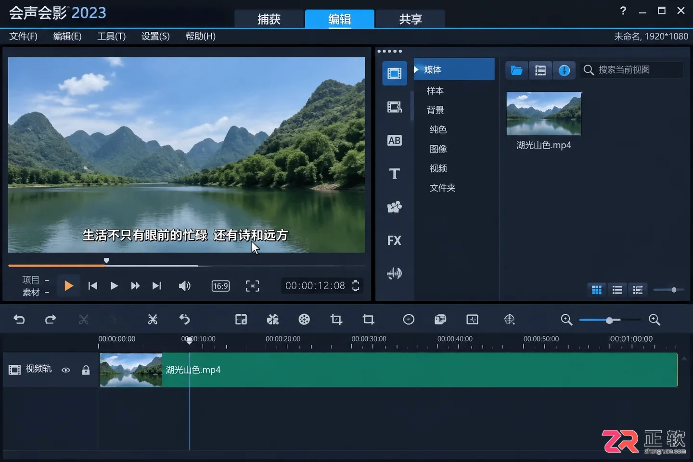Click the orange play button
The width and height of the screenshot is (693, 462).
coord(68,286)
